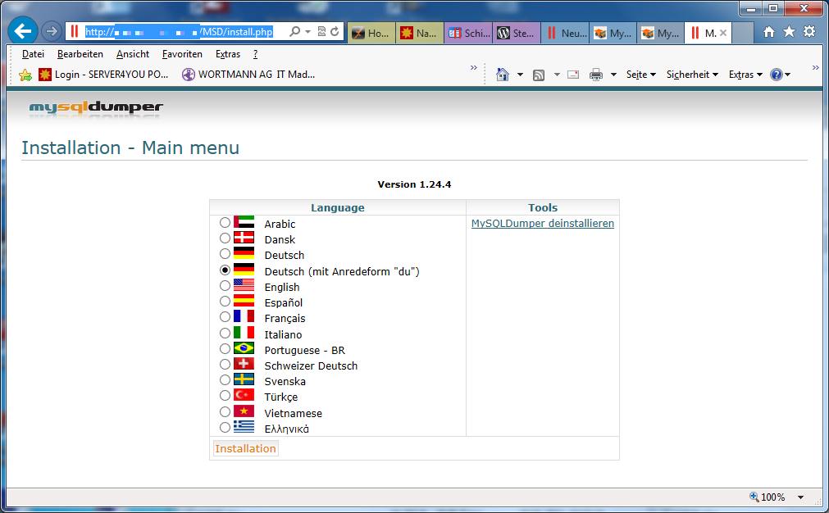Click the favorites star icon at top right

(789, 32)
